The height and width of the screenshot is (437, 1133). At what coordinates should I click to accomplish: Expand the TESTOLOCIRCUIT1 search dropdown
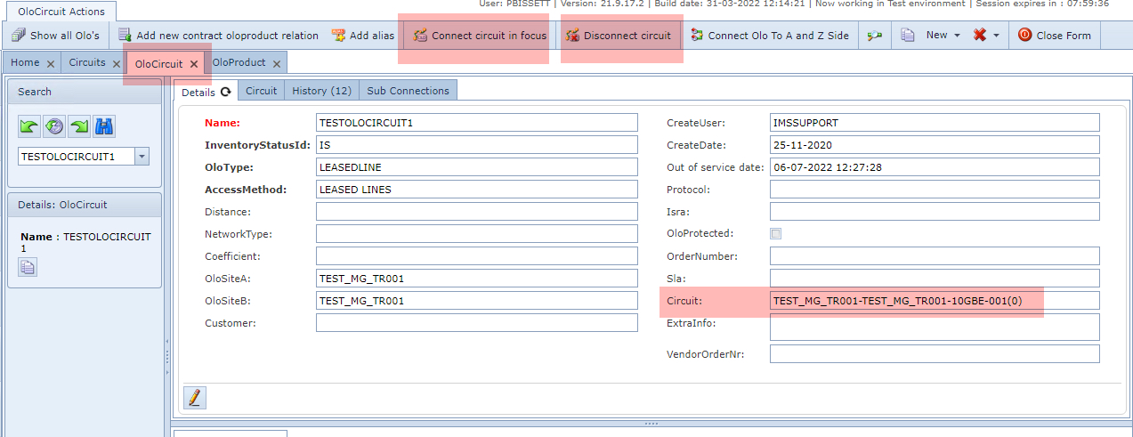click(142, 157)
